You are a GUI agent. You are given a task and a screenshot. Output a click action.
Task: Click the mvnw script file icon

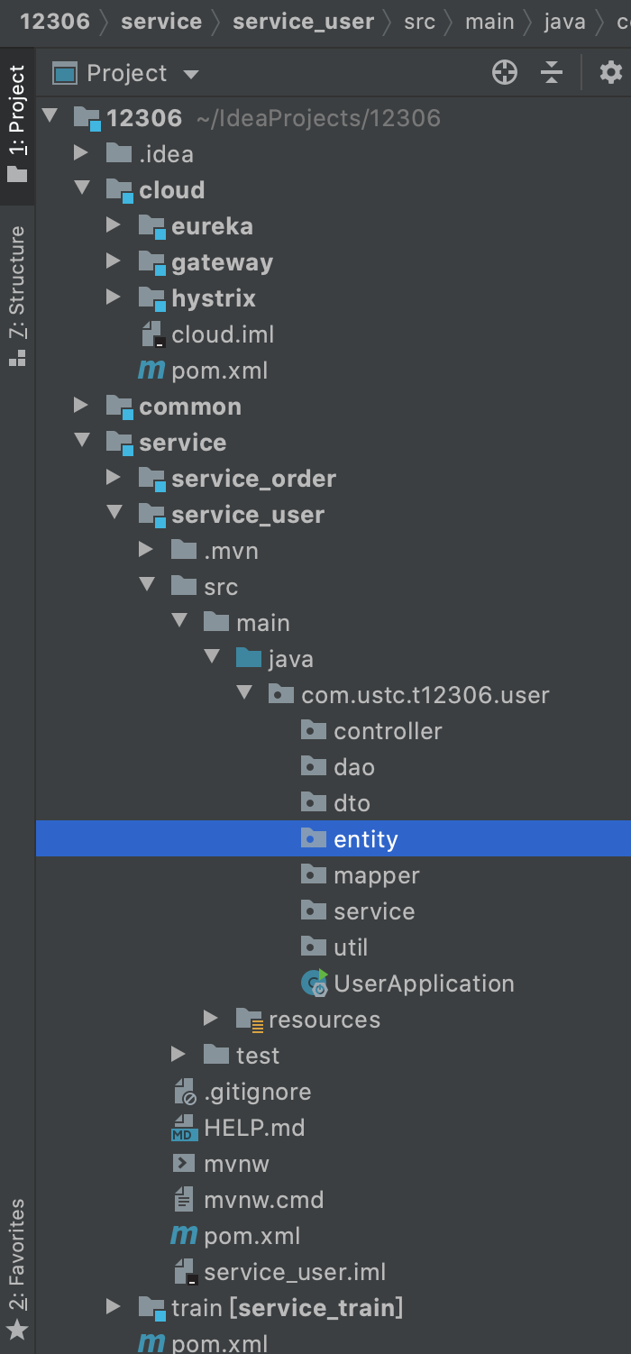click(x=185, y=1164)
